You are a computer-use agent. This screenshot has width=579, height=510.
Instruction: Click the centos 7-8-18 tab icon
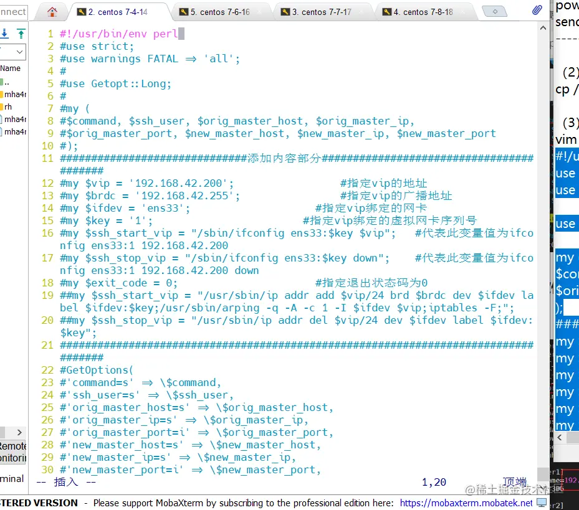386,12
